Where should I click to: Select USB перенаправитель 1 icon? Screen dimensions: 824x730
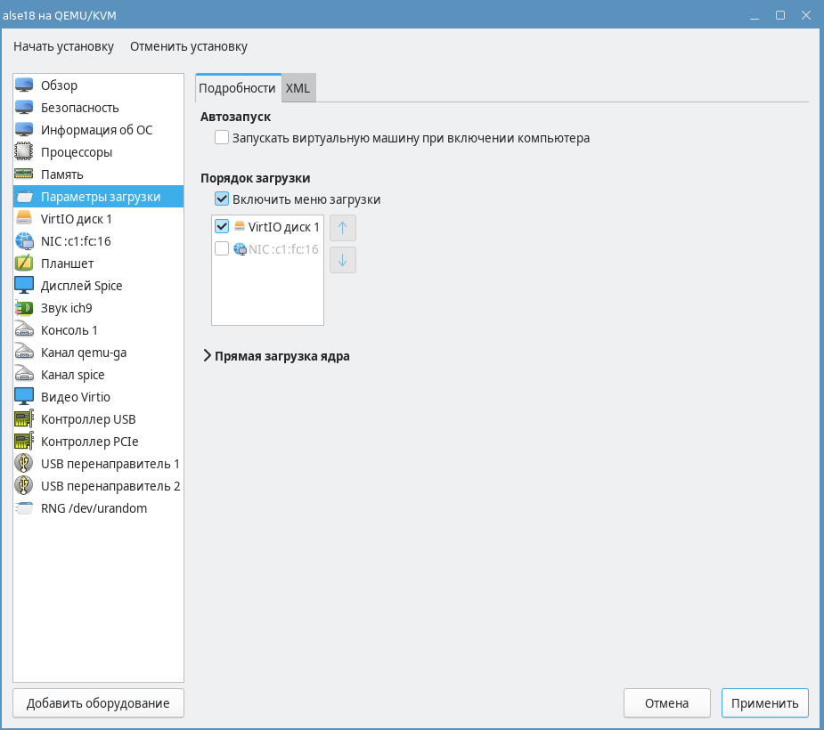[x=24, y=464]
